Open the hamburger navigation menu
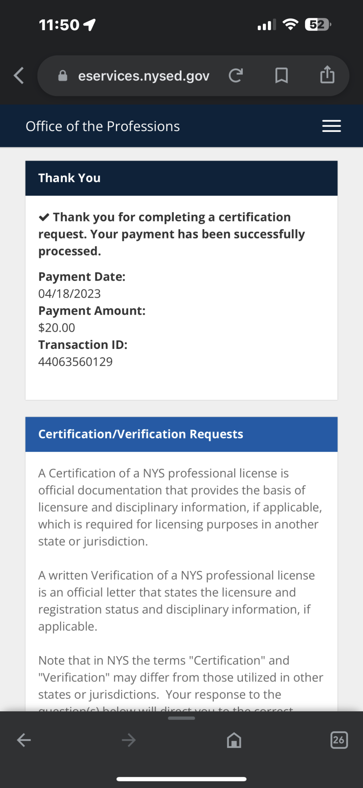This screenshot has width=363, height=788. coord(331,126)
